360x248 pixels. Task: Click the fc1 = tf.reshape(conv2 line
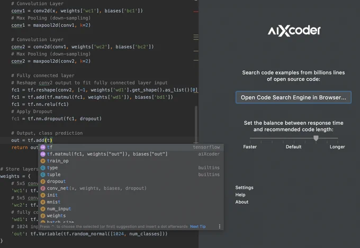104,90
